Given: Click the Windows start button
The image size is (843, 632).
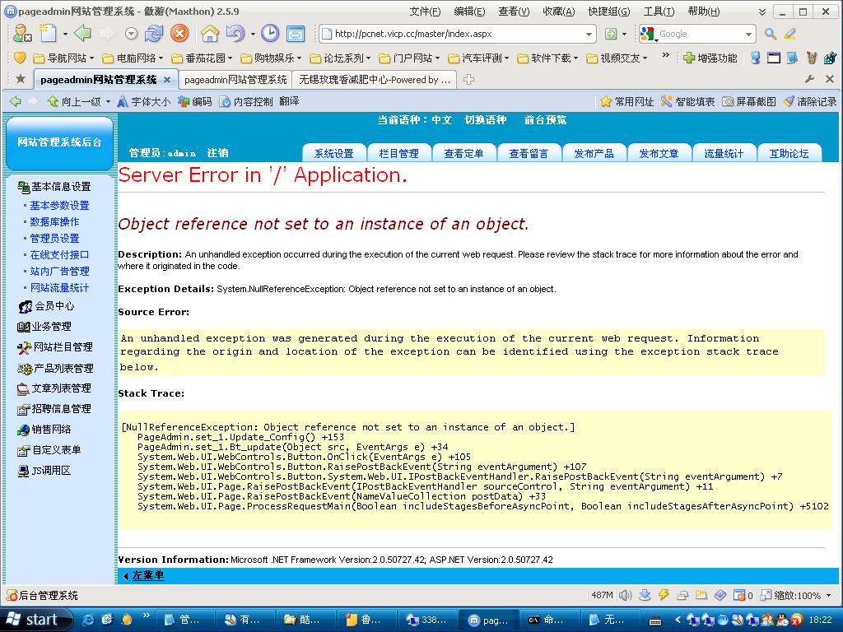Looking at the screenshot, I should click(x=33, y=620).
